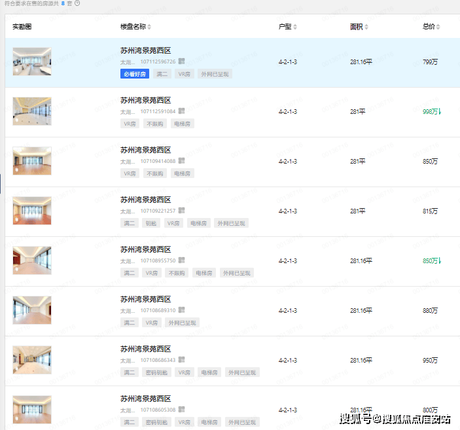Viewport: 460px width, 430px height.
Task: Click the help icon beside listing count
Action: point(77,3)
